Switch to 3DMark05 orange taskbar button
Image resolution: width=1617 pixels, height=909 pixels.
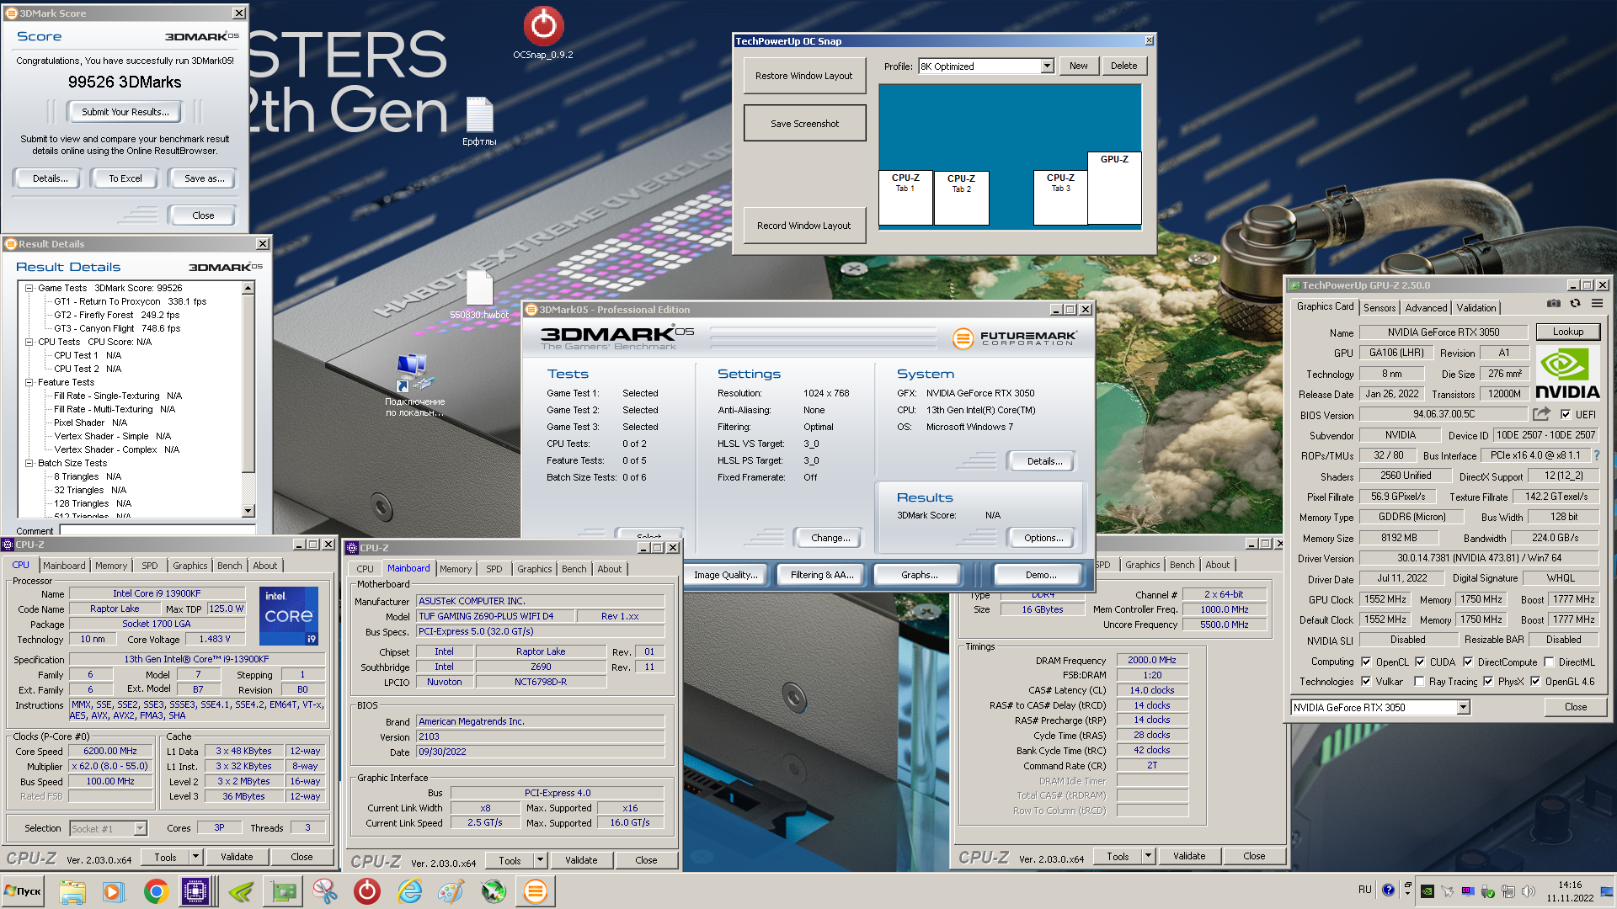(536, 891)
